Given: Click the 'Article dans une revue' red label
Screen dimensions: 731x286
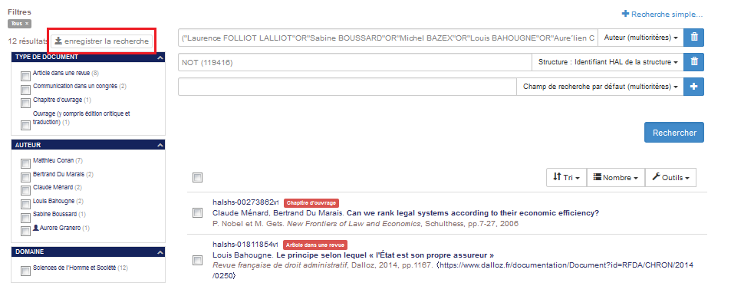Looking at the screenshot, I should 315,245.
